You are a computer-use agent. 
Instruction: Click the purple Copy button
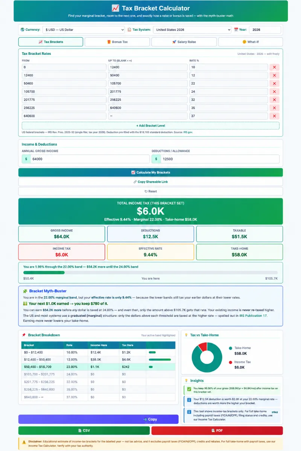98,419
